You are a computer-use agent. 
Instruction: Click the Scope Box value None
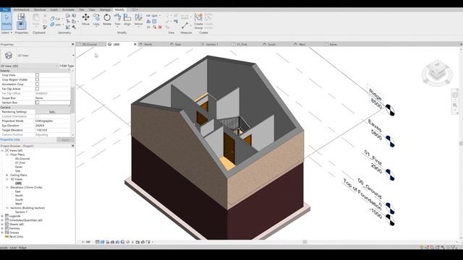click(x=53, y=98)
